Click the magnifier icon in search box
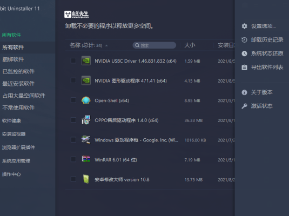The image size is (289, 216). coord(137,45)
